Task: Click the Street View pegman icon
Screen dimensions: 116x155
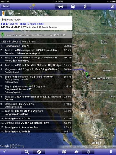Action: tap(3, 13)
